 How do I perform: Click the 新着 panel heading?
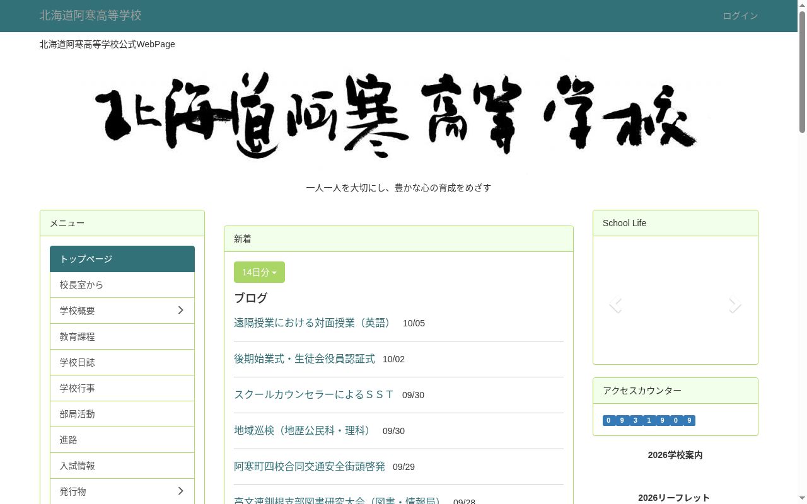point(398,239)
